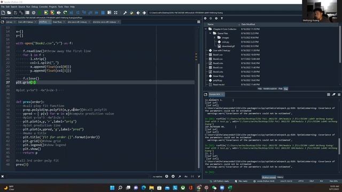Create a new file from the toolbar
The width and height of the screenshot is (342, 192).
(x=3, y=13)
